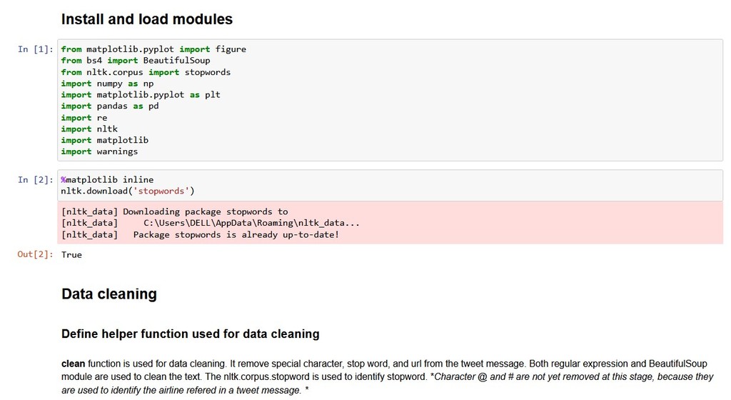Click the pink nltk_data stderr output area
Viewport: 731px width, 400px height.
[390, 223]
